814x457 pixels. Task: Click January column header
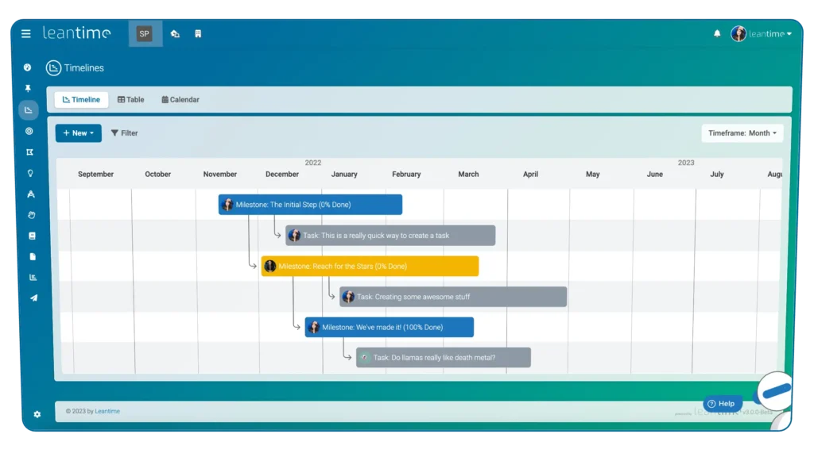tap(344, 174)
